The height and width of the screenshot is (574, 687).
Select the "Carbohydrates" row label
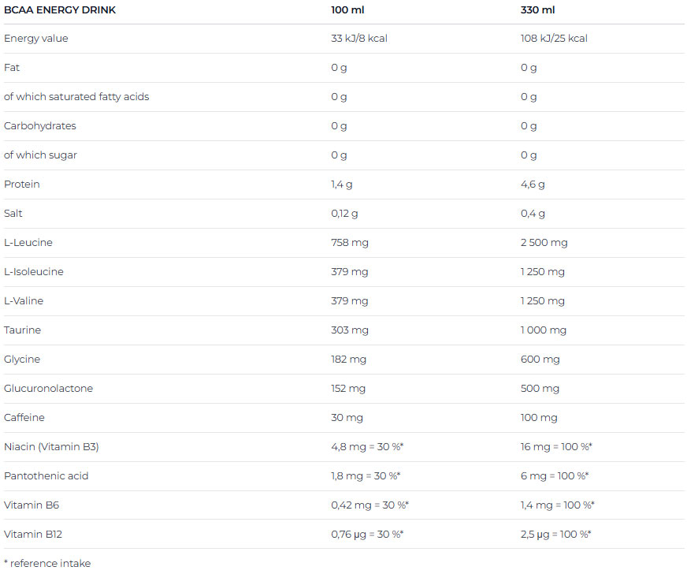[40, 126]
